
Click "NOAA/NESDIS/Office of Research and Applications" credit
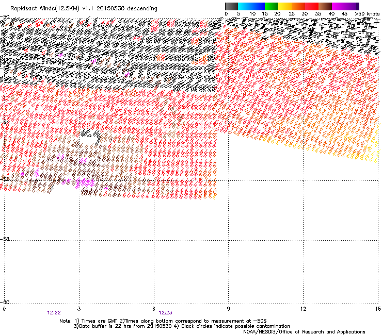pyautogui.click(x=304, y=332)
